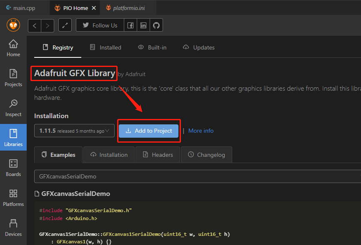This screenshot has height=245, width=361.
Task: Go to Boards in sidebar
Action: tap(13, 168)
